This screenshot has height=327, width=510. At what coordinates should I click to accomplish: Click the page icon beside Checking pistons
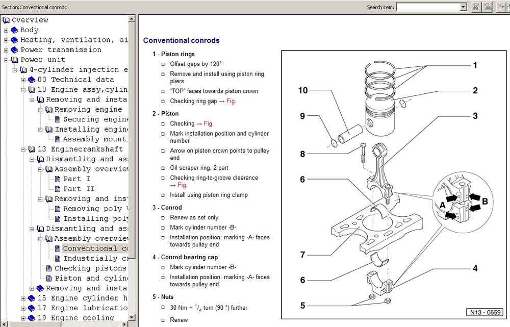coord(49,268)
